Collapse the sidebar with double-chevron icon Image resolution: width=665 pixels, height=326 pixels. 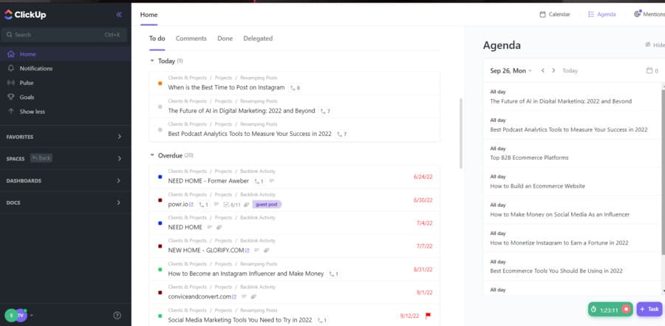click(x=119, y=14)
